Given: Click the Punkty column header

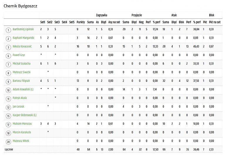Looking at the screenshot, I should point(81,22).
